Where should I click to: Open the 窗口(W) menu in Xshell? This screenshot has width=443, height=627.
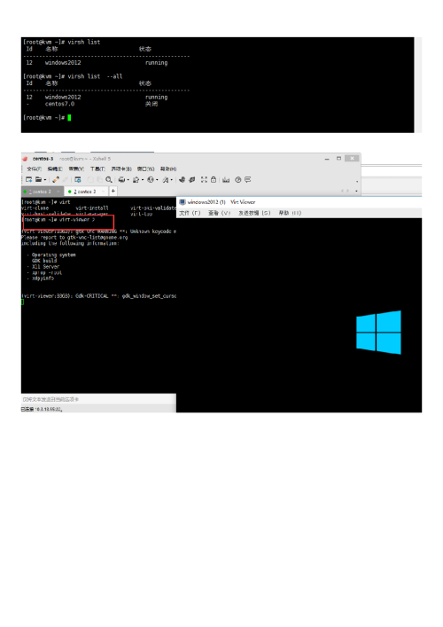point(146,169)
